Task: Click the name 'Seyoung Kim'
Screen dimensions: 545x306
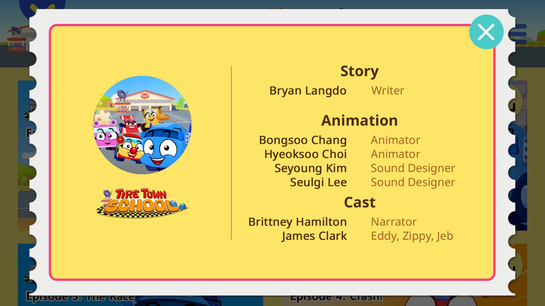Action: pyautogui.click(x=311, y=168)
